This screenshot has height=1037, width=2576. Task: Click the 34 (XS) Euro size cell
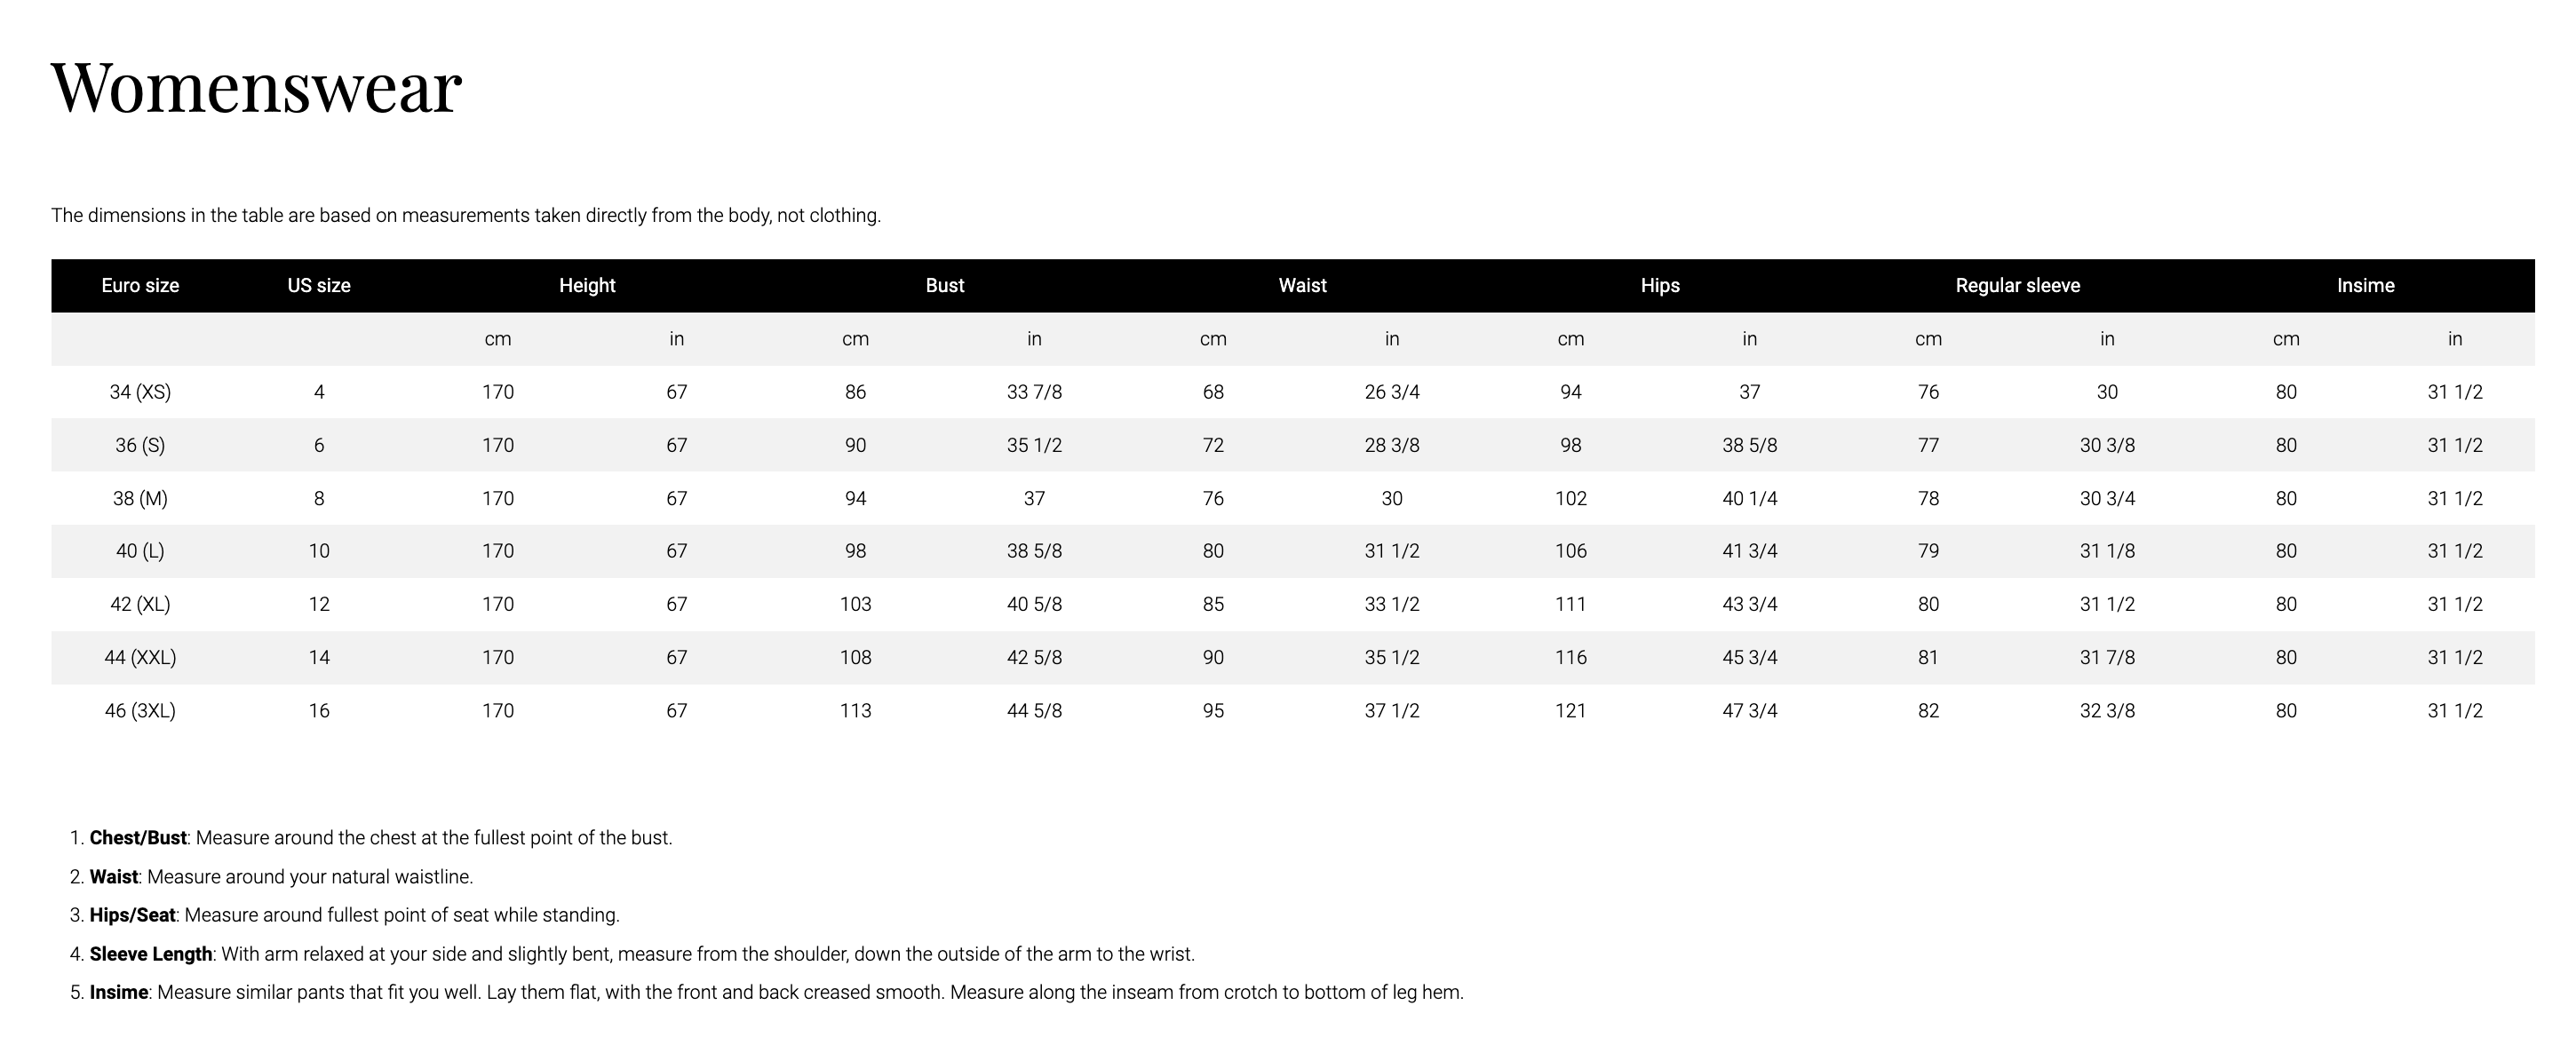coord(140,392)
